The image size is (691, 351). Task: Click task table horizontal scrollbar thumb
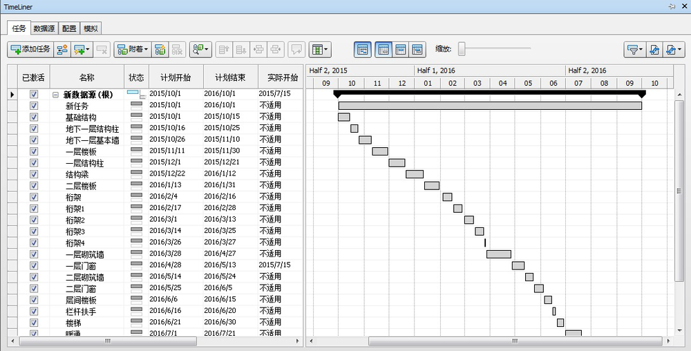click(x=108, y=341)
